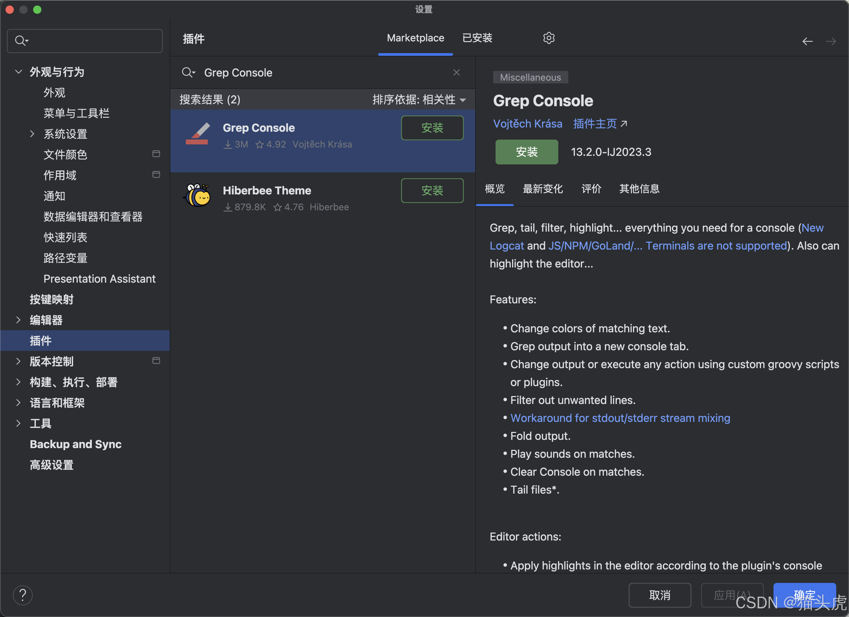Open the 排序依据: 相关性 sort dropdown
Image resolution: width=849 pixels, height=617 pixels.
(419, 100)
